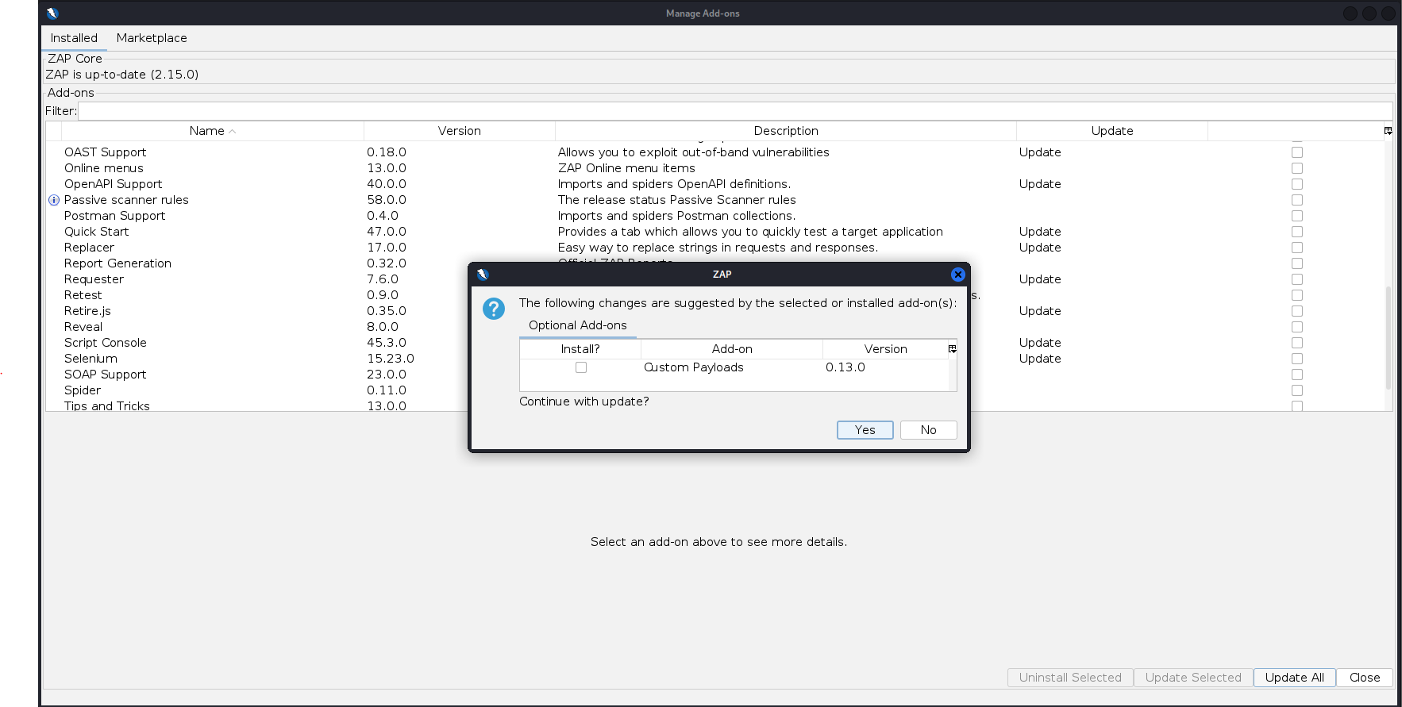This screenshot has height=707, width=1402.
Task: Check the box for OpenAPI Support row
Action: [1297, 184]
